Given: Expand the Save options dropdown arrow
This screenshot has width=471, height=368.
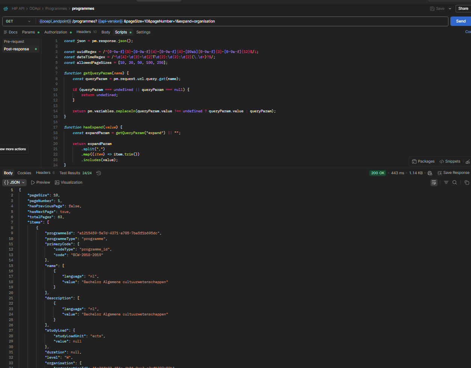Looking at the screenshot, I should (x=450, y=8).
